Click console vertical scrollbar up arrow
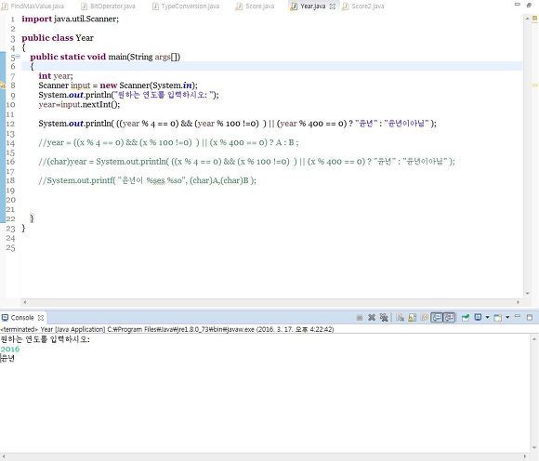 coord(533,339)
